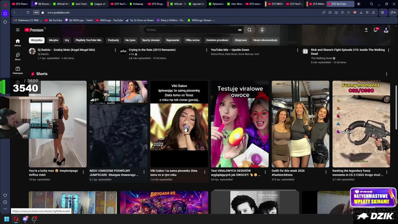The height and width of the screenshot is (224, 398).
Task: Search open tabs magnifier in title bar
Action: pyautogui.click(x=372, y=4)
